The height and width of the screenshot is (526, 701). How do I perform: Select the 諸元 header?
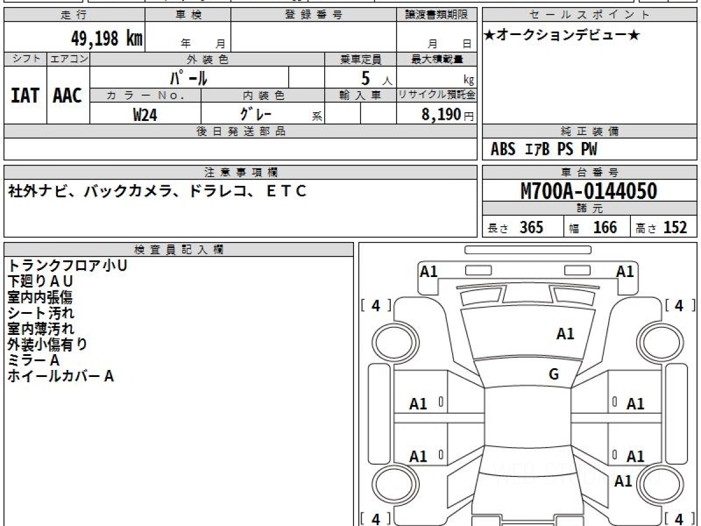(x=589, y=209)
